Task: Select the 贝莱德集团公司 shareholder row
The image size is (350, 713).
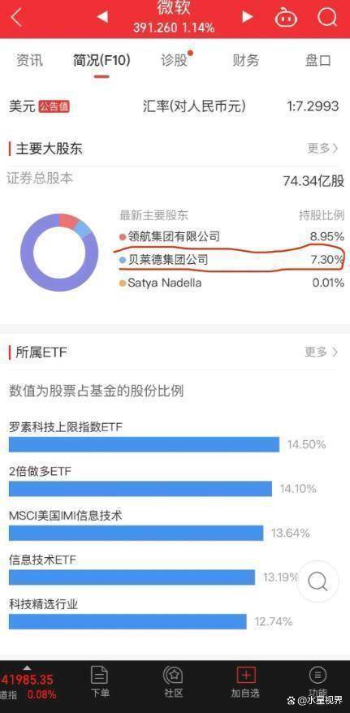Action: coord(231,260)
